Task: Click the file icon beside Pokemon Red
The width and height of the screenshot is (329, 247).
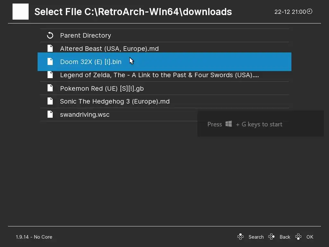Action: pos(50,88)
